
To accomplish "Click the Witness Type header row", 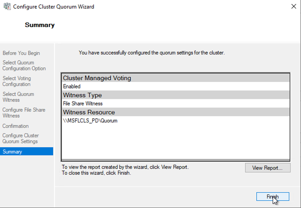I will pos(176,95).
